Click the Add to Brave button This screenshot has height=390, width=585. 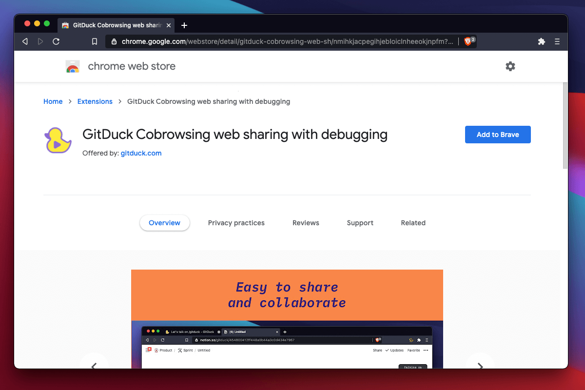(x=498, y=135)
